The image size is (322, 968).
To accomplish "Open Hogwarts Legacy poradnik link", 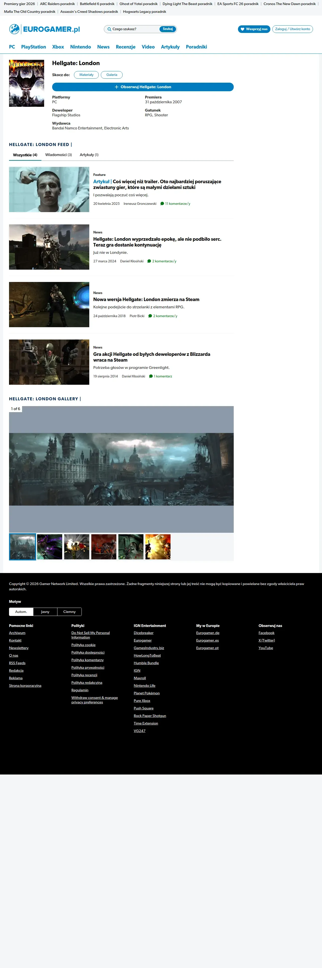I will coord(144,12).
